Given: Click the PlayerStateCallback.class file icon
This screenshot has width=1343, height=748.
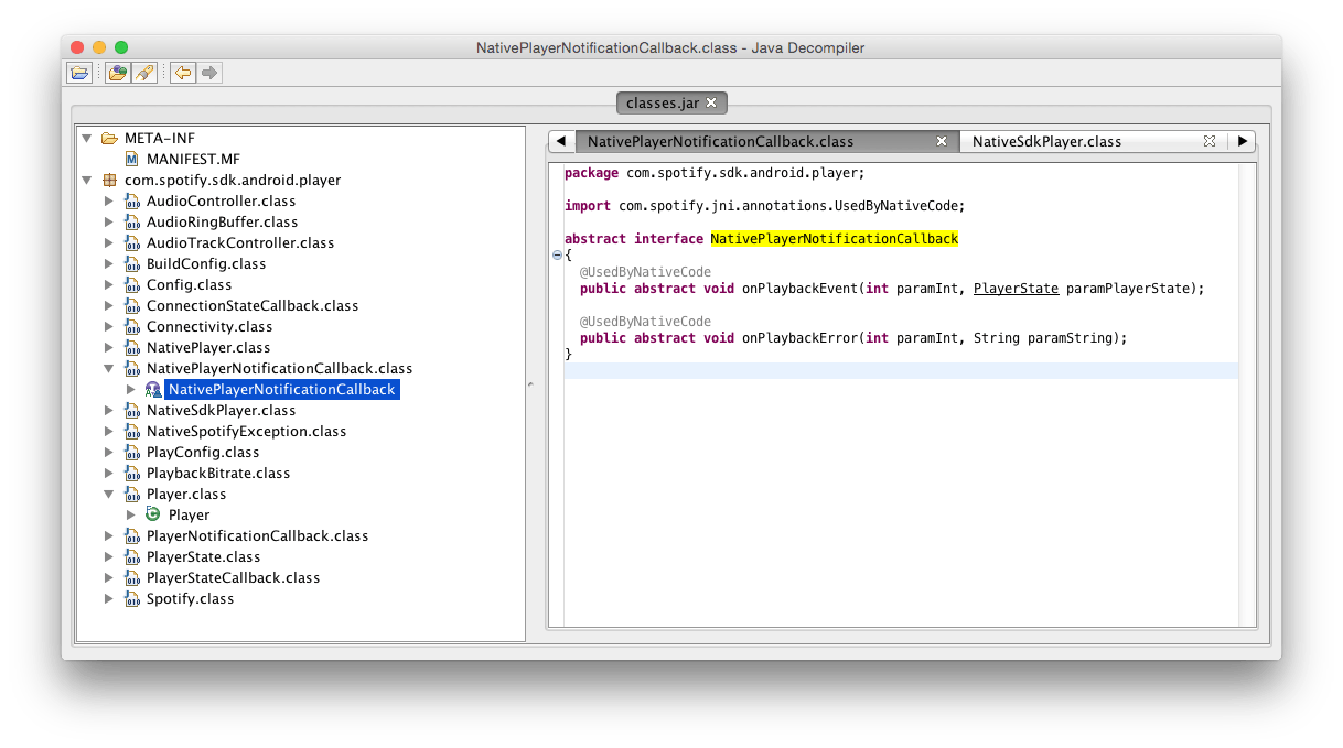Looking at the screenshot, I should (x=132, y=578).
